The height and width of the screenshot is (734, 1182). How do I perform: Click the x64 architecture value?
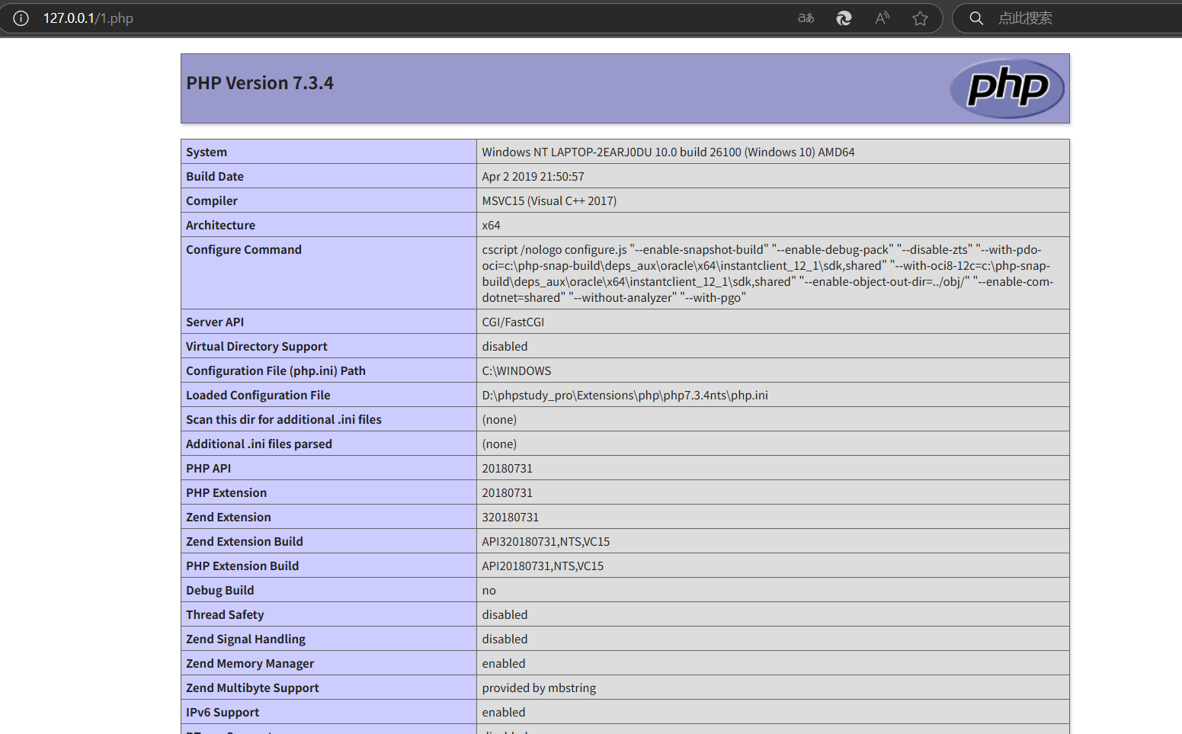pos(491,225)
